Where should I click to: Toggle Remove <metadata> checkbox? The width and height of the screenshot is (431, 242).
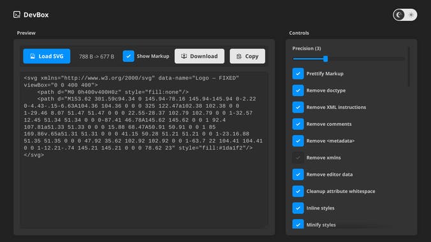tap(298, 141)
